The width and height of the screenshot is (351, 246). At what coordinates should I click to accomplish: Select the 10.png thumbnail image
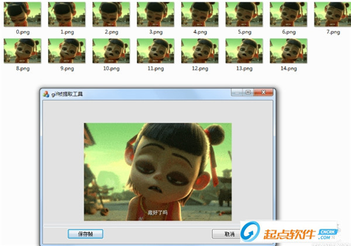tap(111, 51)
